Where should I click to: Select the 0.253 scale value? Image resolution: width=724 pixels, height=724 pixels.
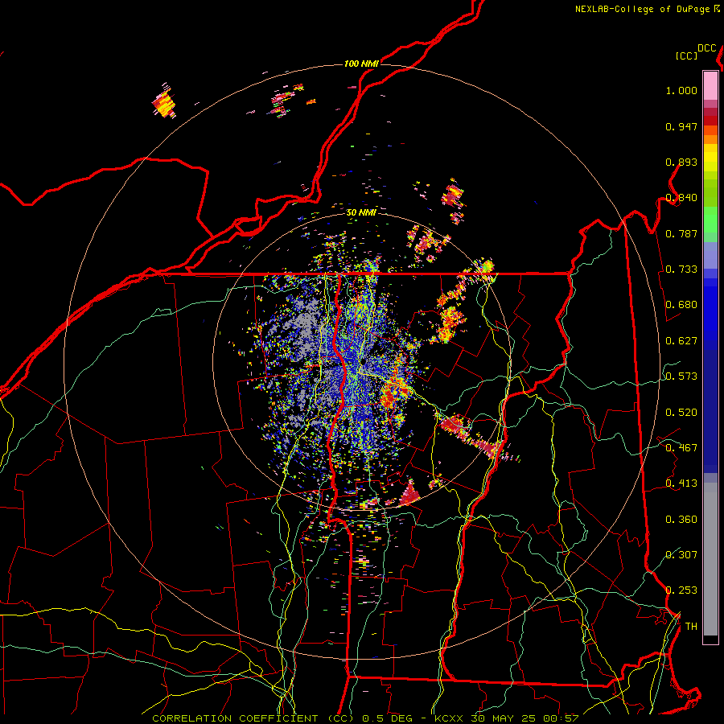pyautogui.click(x=681, y=590)
